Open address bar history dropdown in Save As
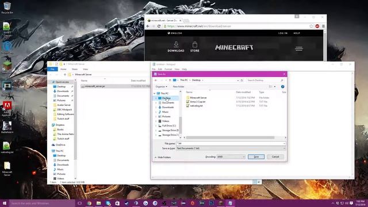Image resolution: width=368 pixels, height=207 pixels. coord(237,80)
